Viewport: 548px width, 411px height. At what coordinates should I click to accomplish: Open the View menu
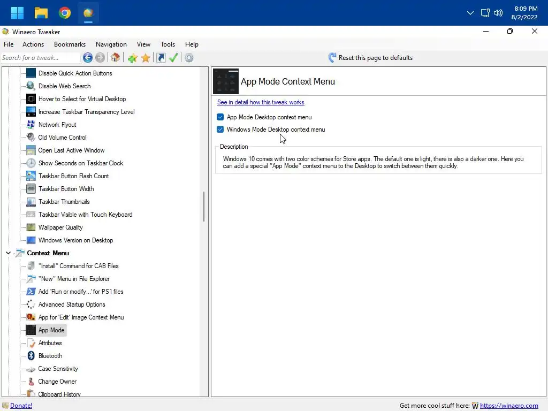coord(143,44)
